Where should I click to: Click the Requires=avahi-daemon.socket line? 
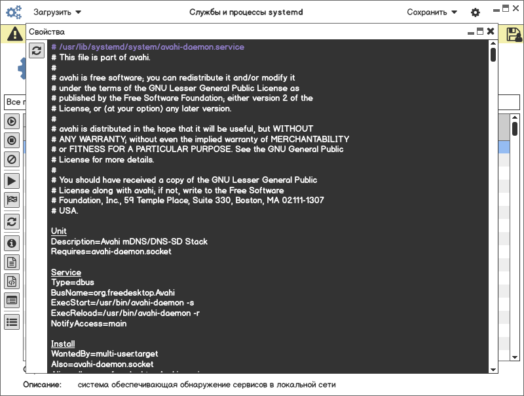pos(111,252)
